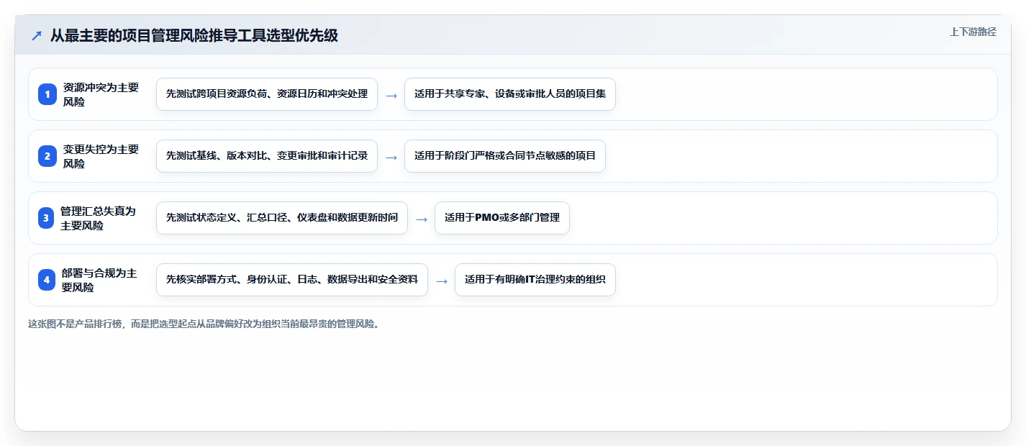1026x446 pixels.
Task: Select the 变更失控为主要风险 label
Action: [101, 156]
